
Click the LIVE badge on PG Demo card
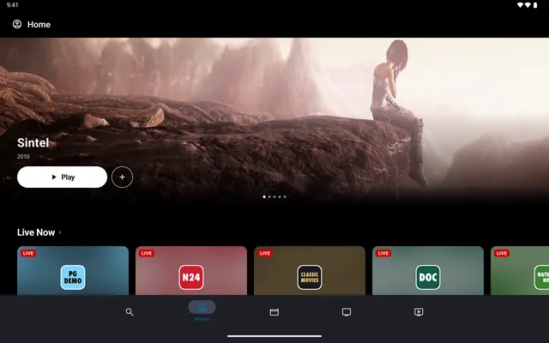click(x=28, y=253)
